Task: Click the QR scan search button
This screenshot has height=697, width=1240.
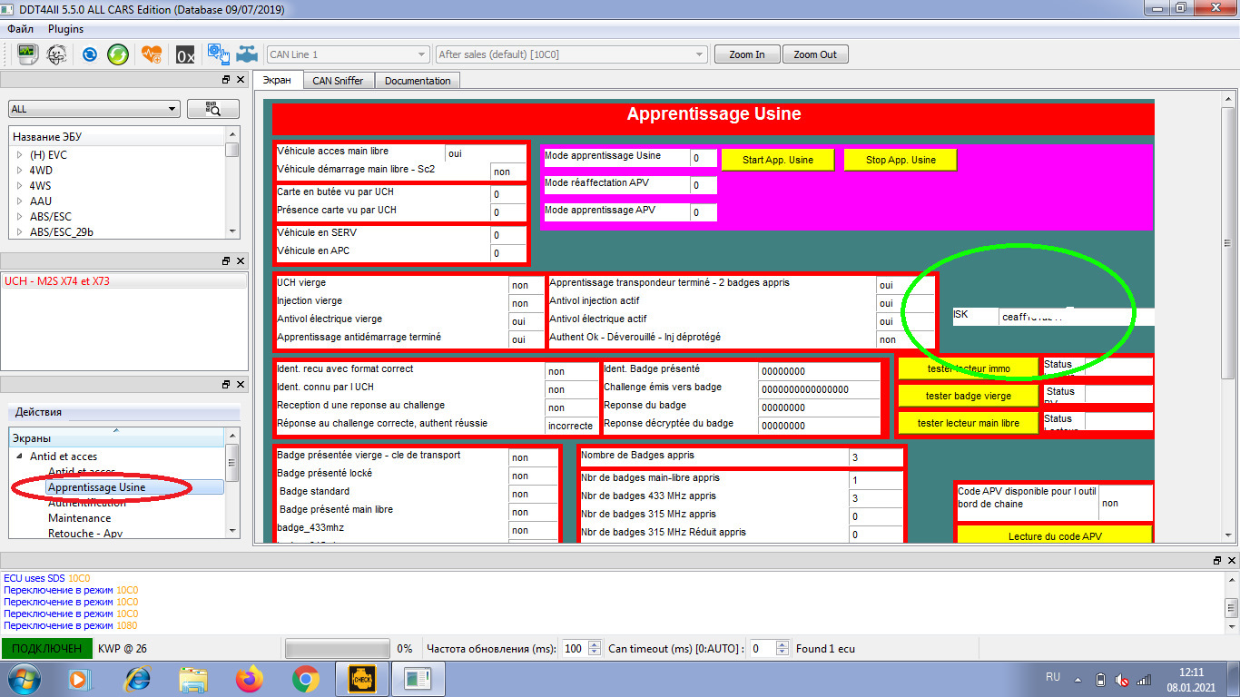Action: pos(213,109)
